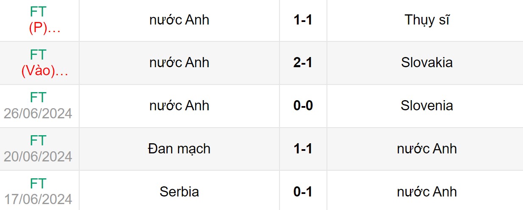The width and height of the screenshot is (523, 210).
Task: Click the Slovenia team name
Action: 427,106
